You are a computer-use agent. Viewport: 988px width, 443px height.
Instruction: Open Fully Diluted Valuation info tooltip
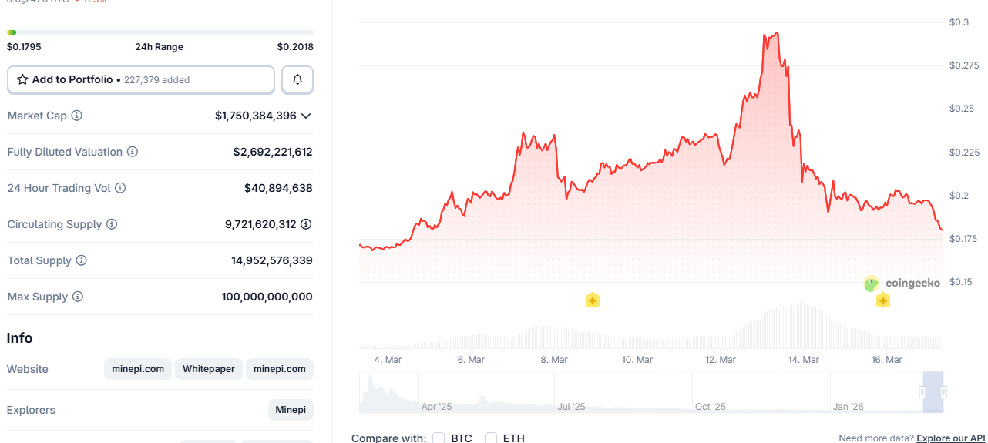133,152
